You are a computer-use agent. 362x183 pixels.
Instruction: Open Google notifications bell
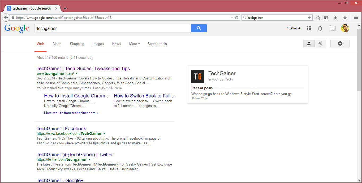320,28
